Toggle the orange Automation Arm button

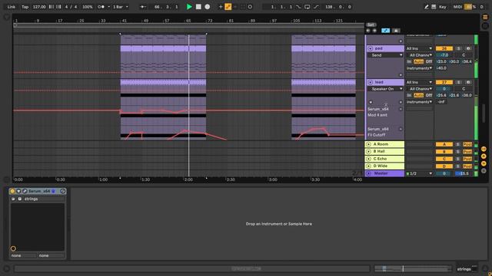(228, 7)
